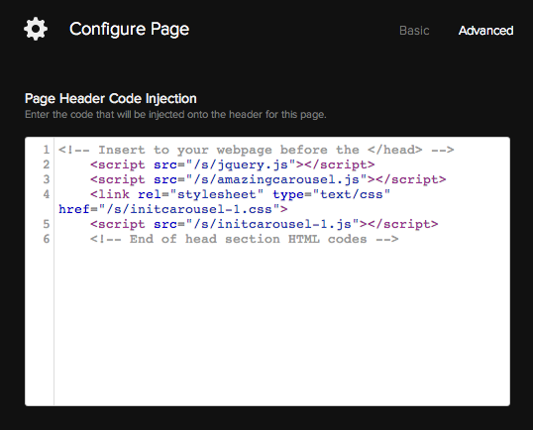Click line number 1 in gutter
Image resolution: width=533 pixels, height=430 pixels.
point(47,150)
